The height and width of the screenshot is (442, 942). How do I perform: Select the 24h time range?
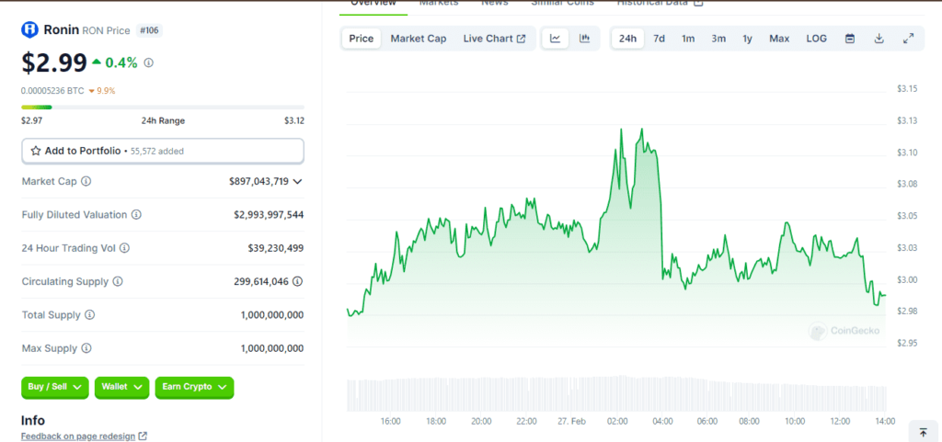pyautogui.click(x=627, y=39)
